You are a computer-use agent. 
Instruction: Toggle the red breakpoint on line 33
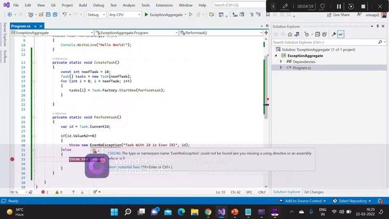pyautogui.click(x=12, y=159)
